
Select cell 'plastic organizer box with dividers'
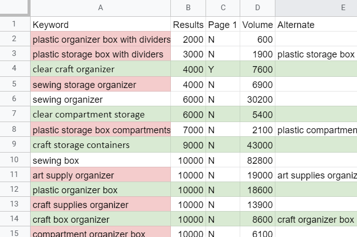click(x=100, y=39)
